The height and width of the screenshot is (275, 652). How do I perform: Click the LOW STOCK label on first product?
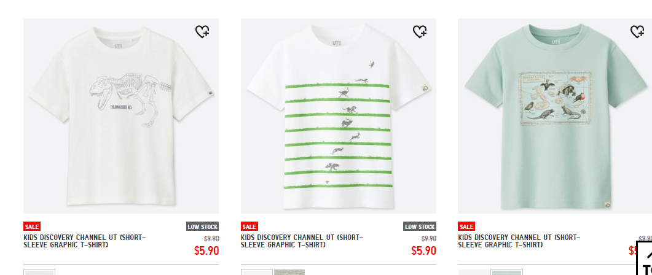coord(203,227)
